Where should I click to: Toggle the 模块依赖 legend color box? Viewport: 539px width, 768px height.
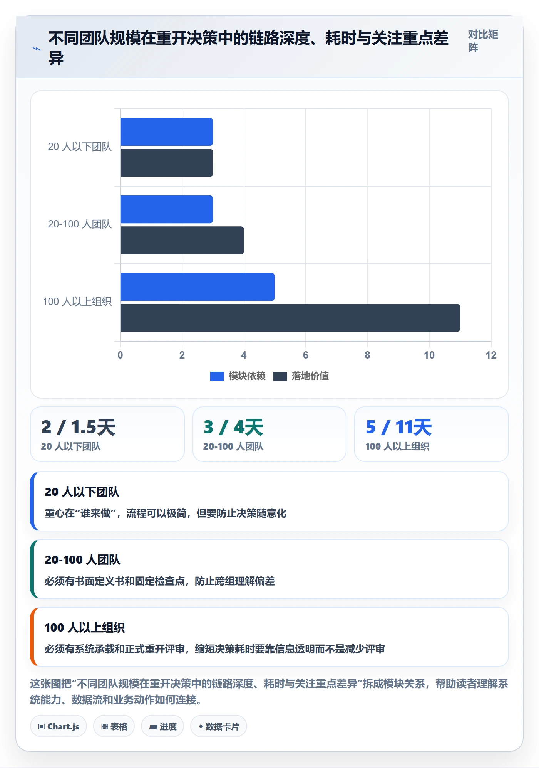coord(217,376)
